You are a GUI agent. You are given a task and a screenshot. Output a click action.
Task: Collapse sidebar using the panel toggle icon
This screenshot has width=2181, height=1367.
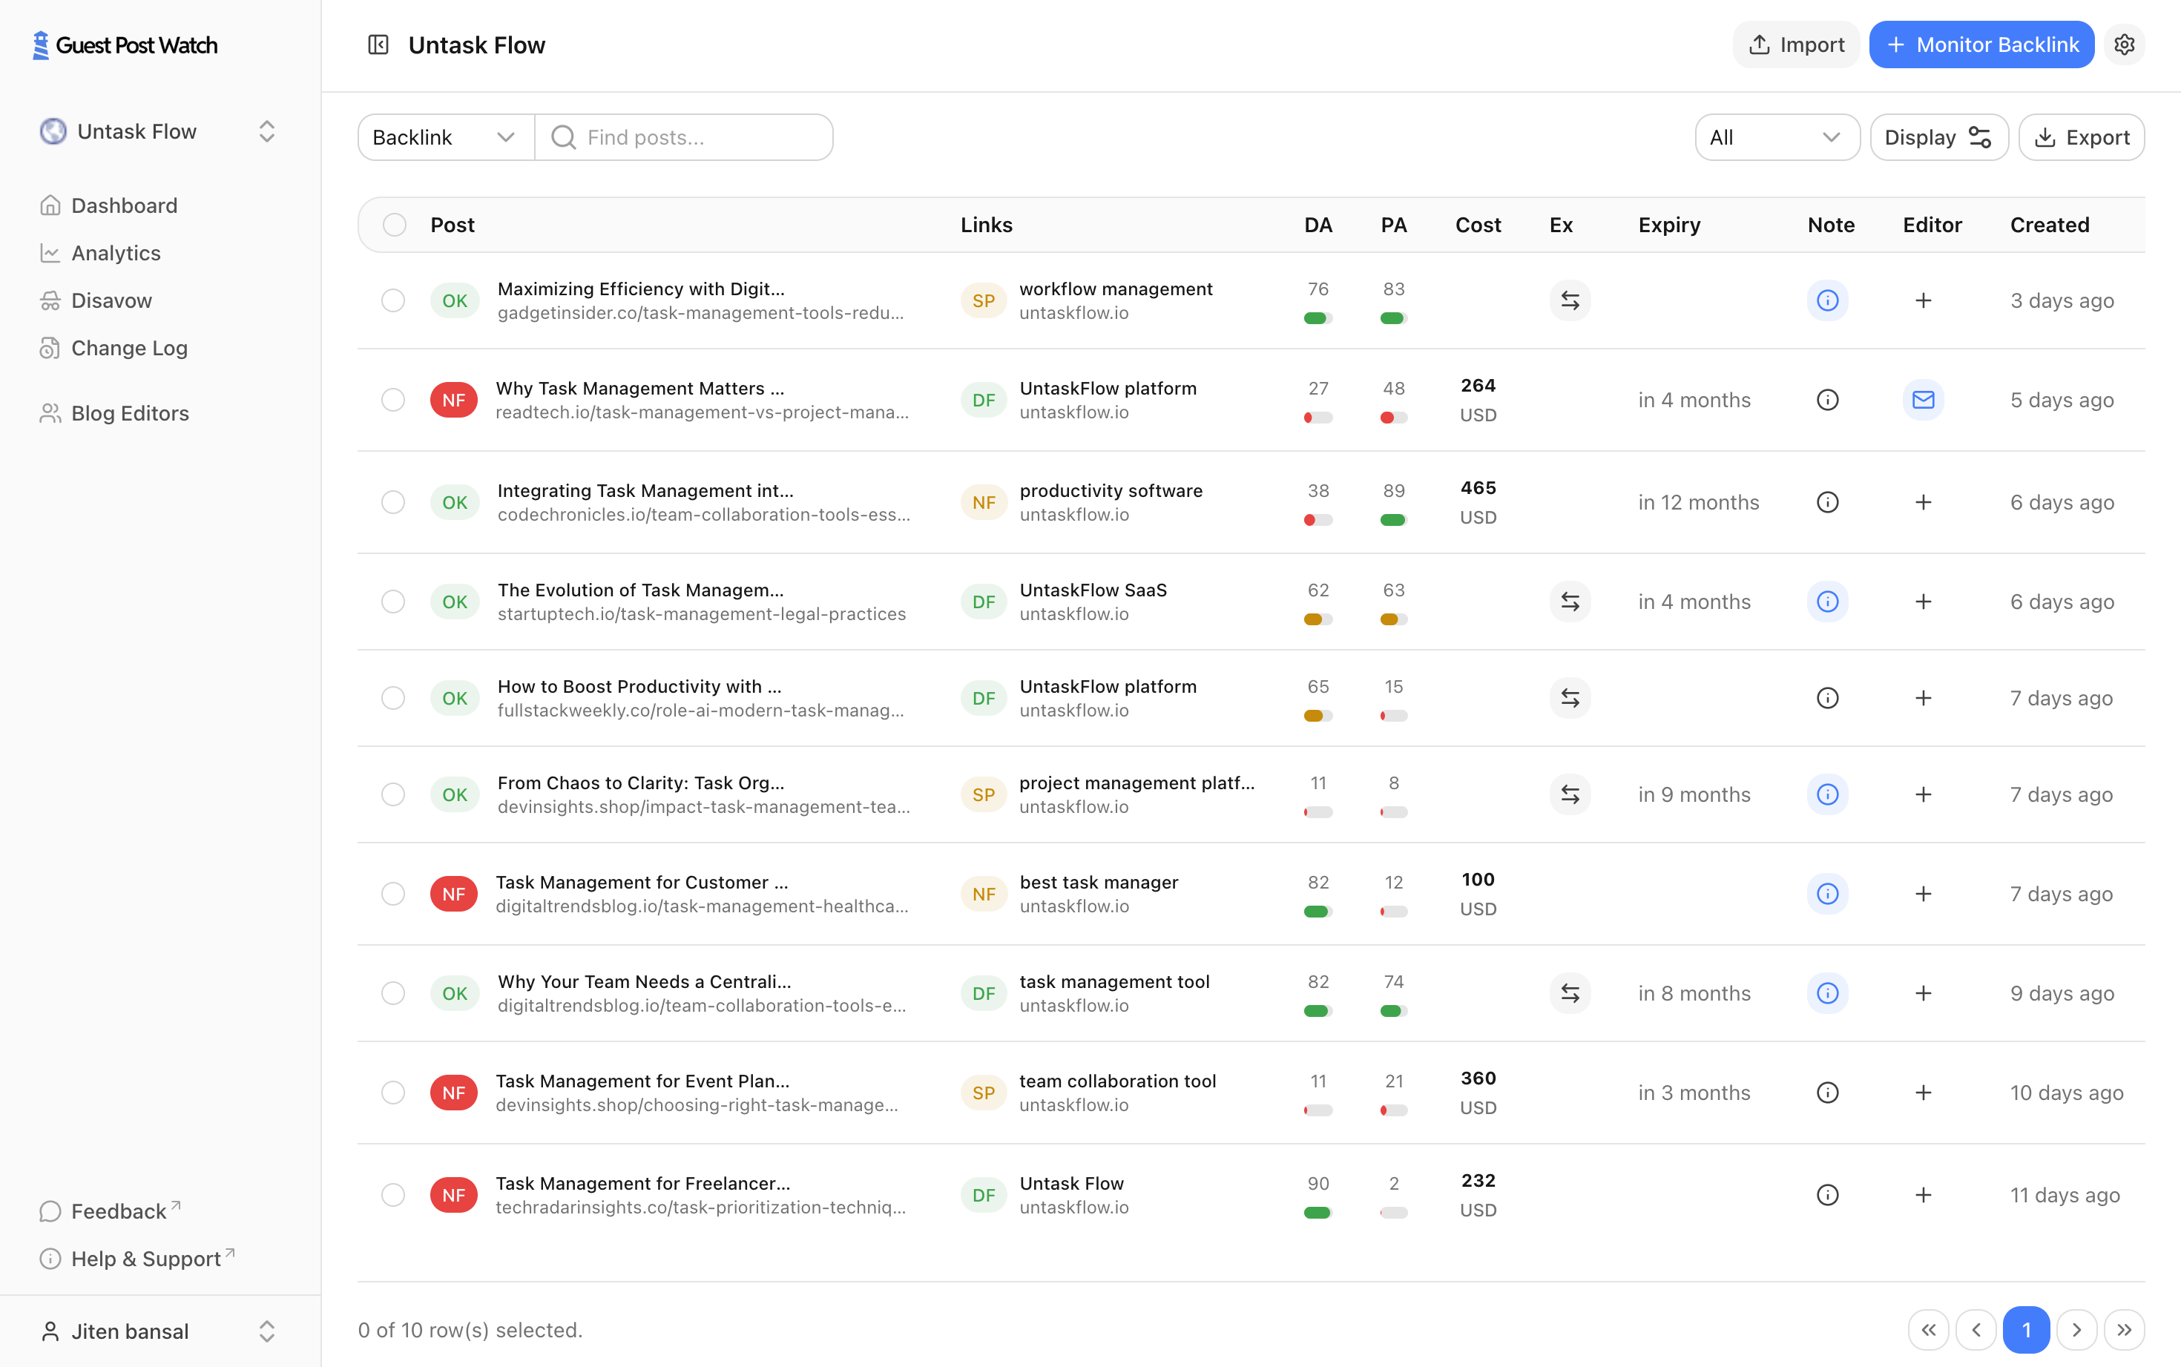click(x=378, y=45)
